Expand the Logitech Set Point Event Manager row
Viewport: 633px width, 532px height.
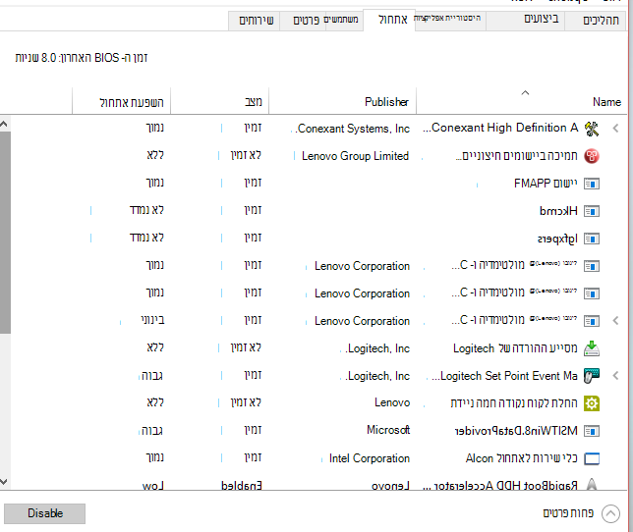[615, 376]
